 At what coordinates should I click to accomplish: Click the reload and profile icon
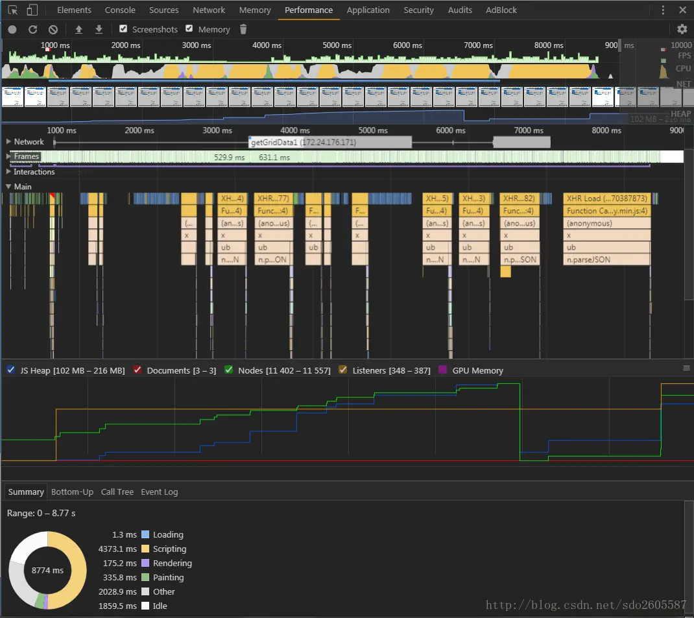(x=33, y=30)
